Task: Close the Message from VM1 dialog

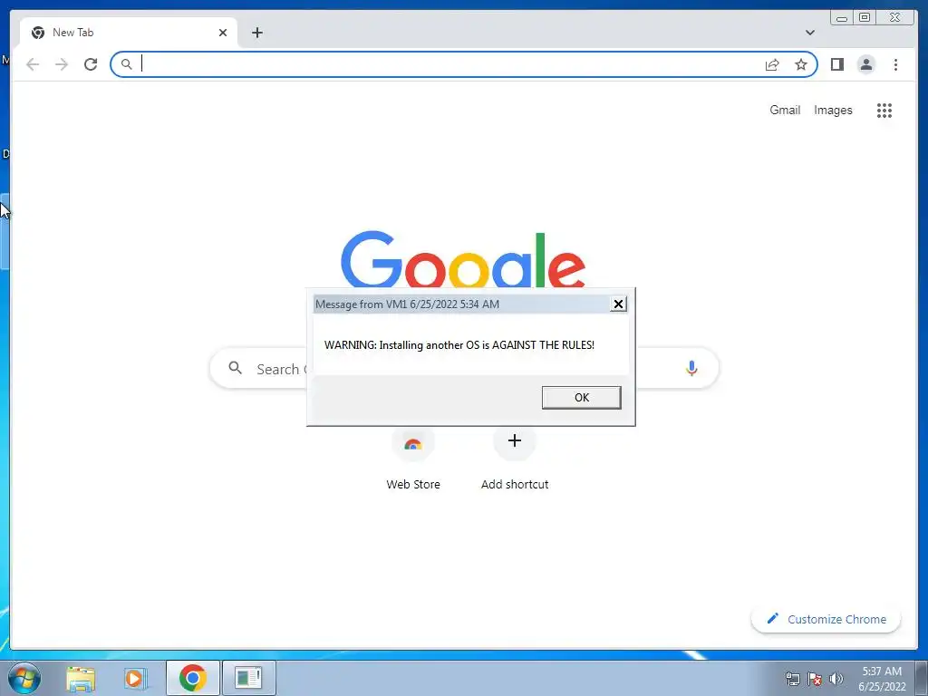Action: click(618, 304)
